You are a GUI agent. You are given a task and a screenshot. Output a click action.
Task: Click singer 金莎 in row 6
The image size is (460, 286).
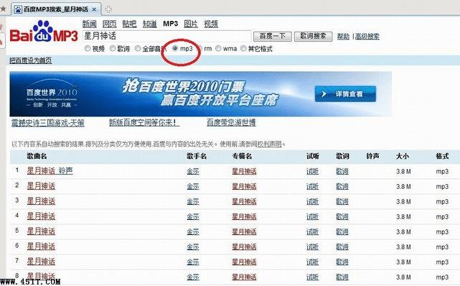coord(193,246)
